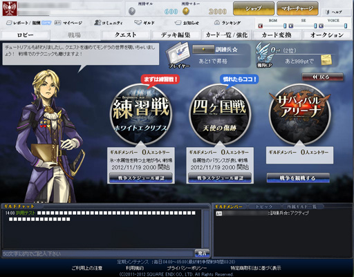Viewport: 354px width, 277px height.
Task: Open the オークション tab
Action: 327,35
